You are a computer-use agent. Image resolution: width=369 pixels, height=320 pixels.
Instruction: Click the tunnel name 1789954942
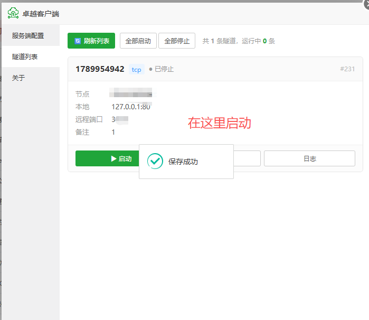coord(100,69)
